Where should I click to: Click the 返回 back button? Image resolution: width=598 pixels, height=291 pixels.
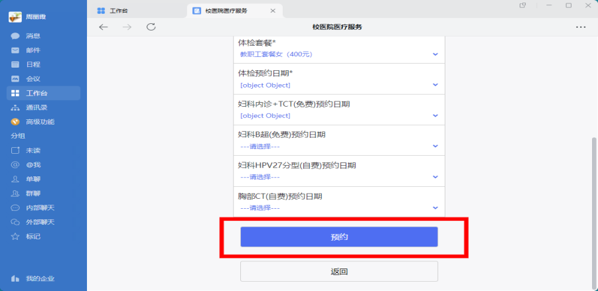(x=338, y=271)
